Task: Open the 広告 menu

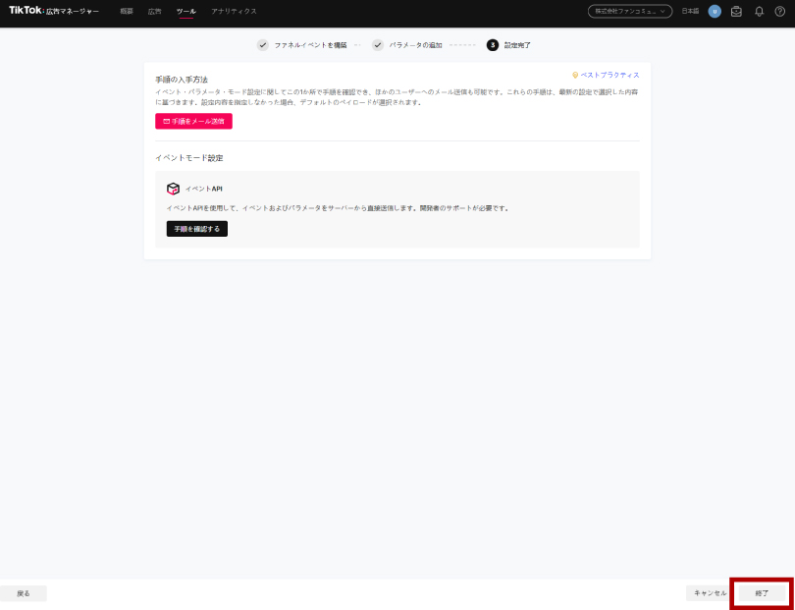Action: click(154, 12)
